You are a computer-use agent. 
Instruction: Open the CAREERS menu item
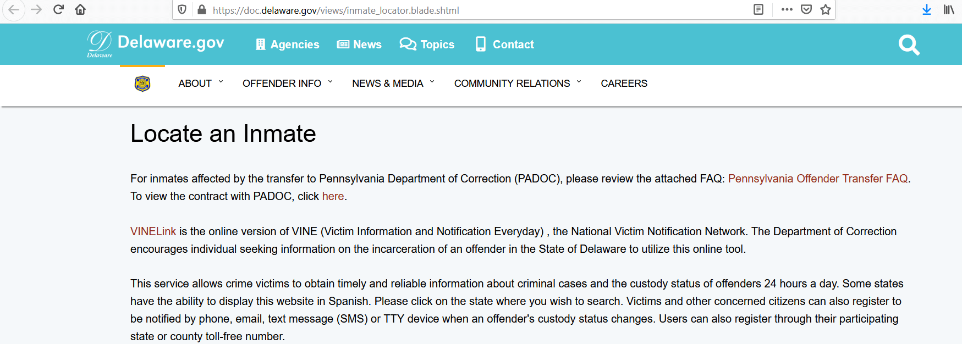tap(624, 84)
